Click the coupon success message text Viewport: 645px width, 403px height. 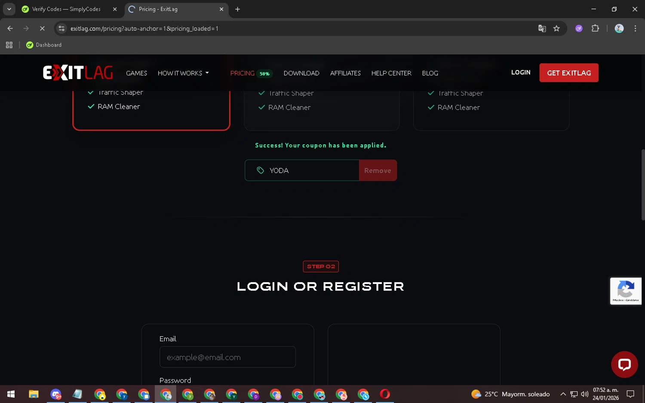click(321, 145)
